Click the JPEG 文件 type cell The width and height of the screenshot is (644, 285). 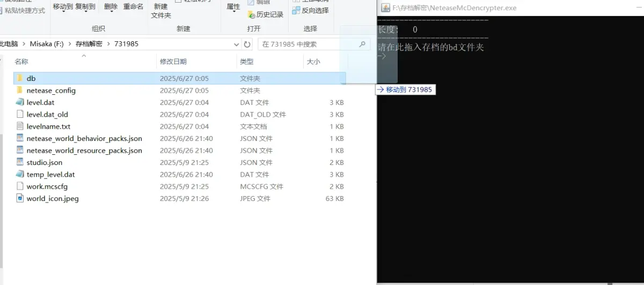255,198
